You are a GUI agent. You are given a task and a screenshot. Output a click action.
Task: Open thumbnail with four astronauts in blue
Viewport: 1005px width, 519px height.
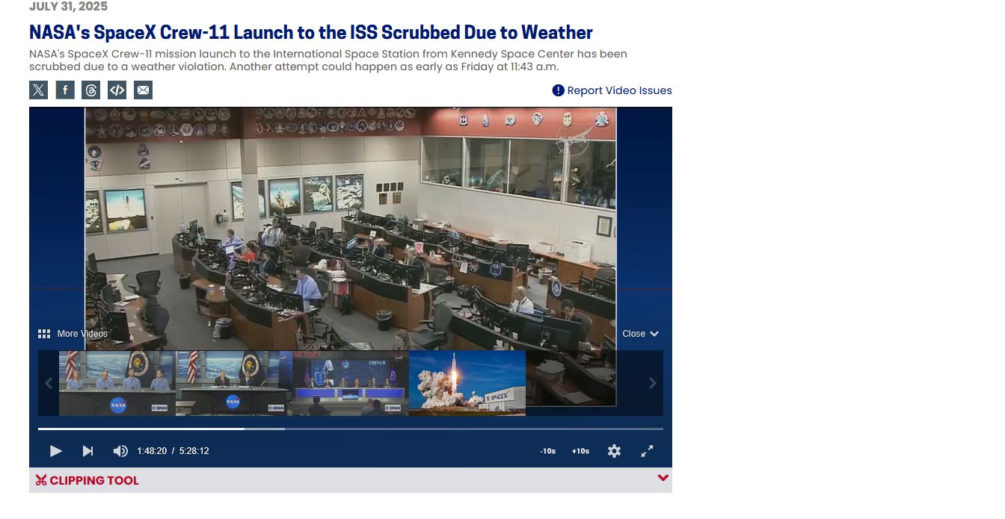(x=117, y=383)
